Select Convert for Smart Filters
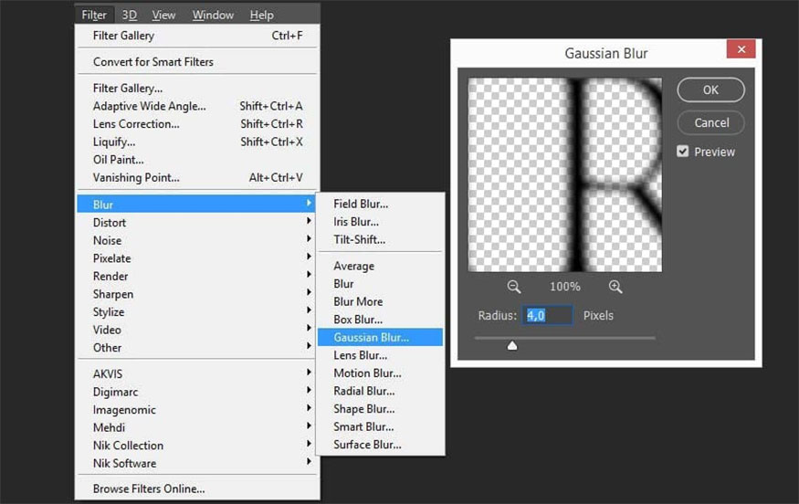Viewport: 799px width, 504px height. [x=152, y=62]
